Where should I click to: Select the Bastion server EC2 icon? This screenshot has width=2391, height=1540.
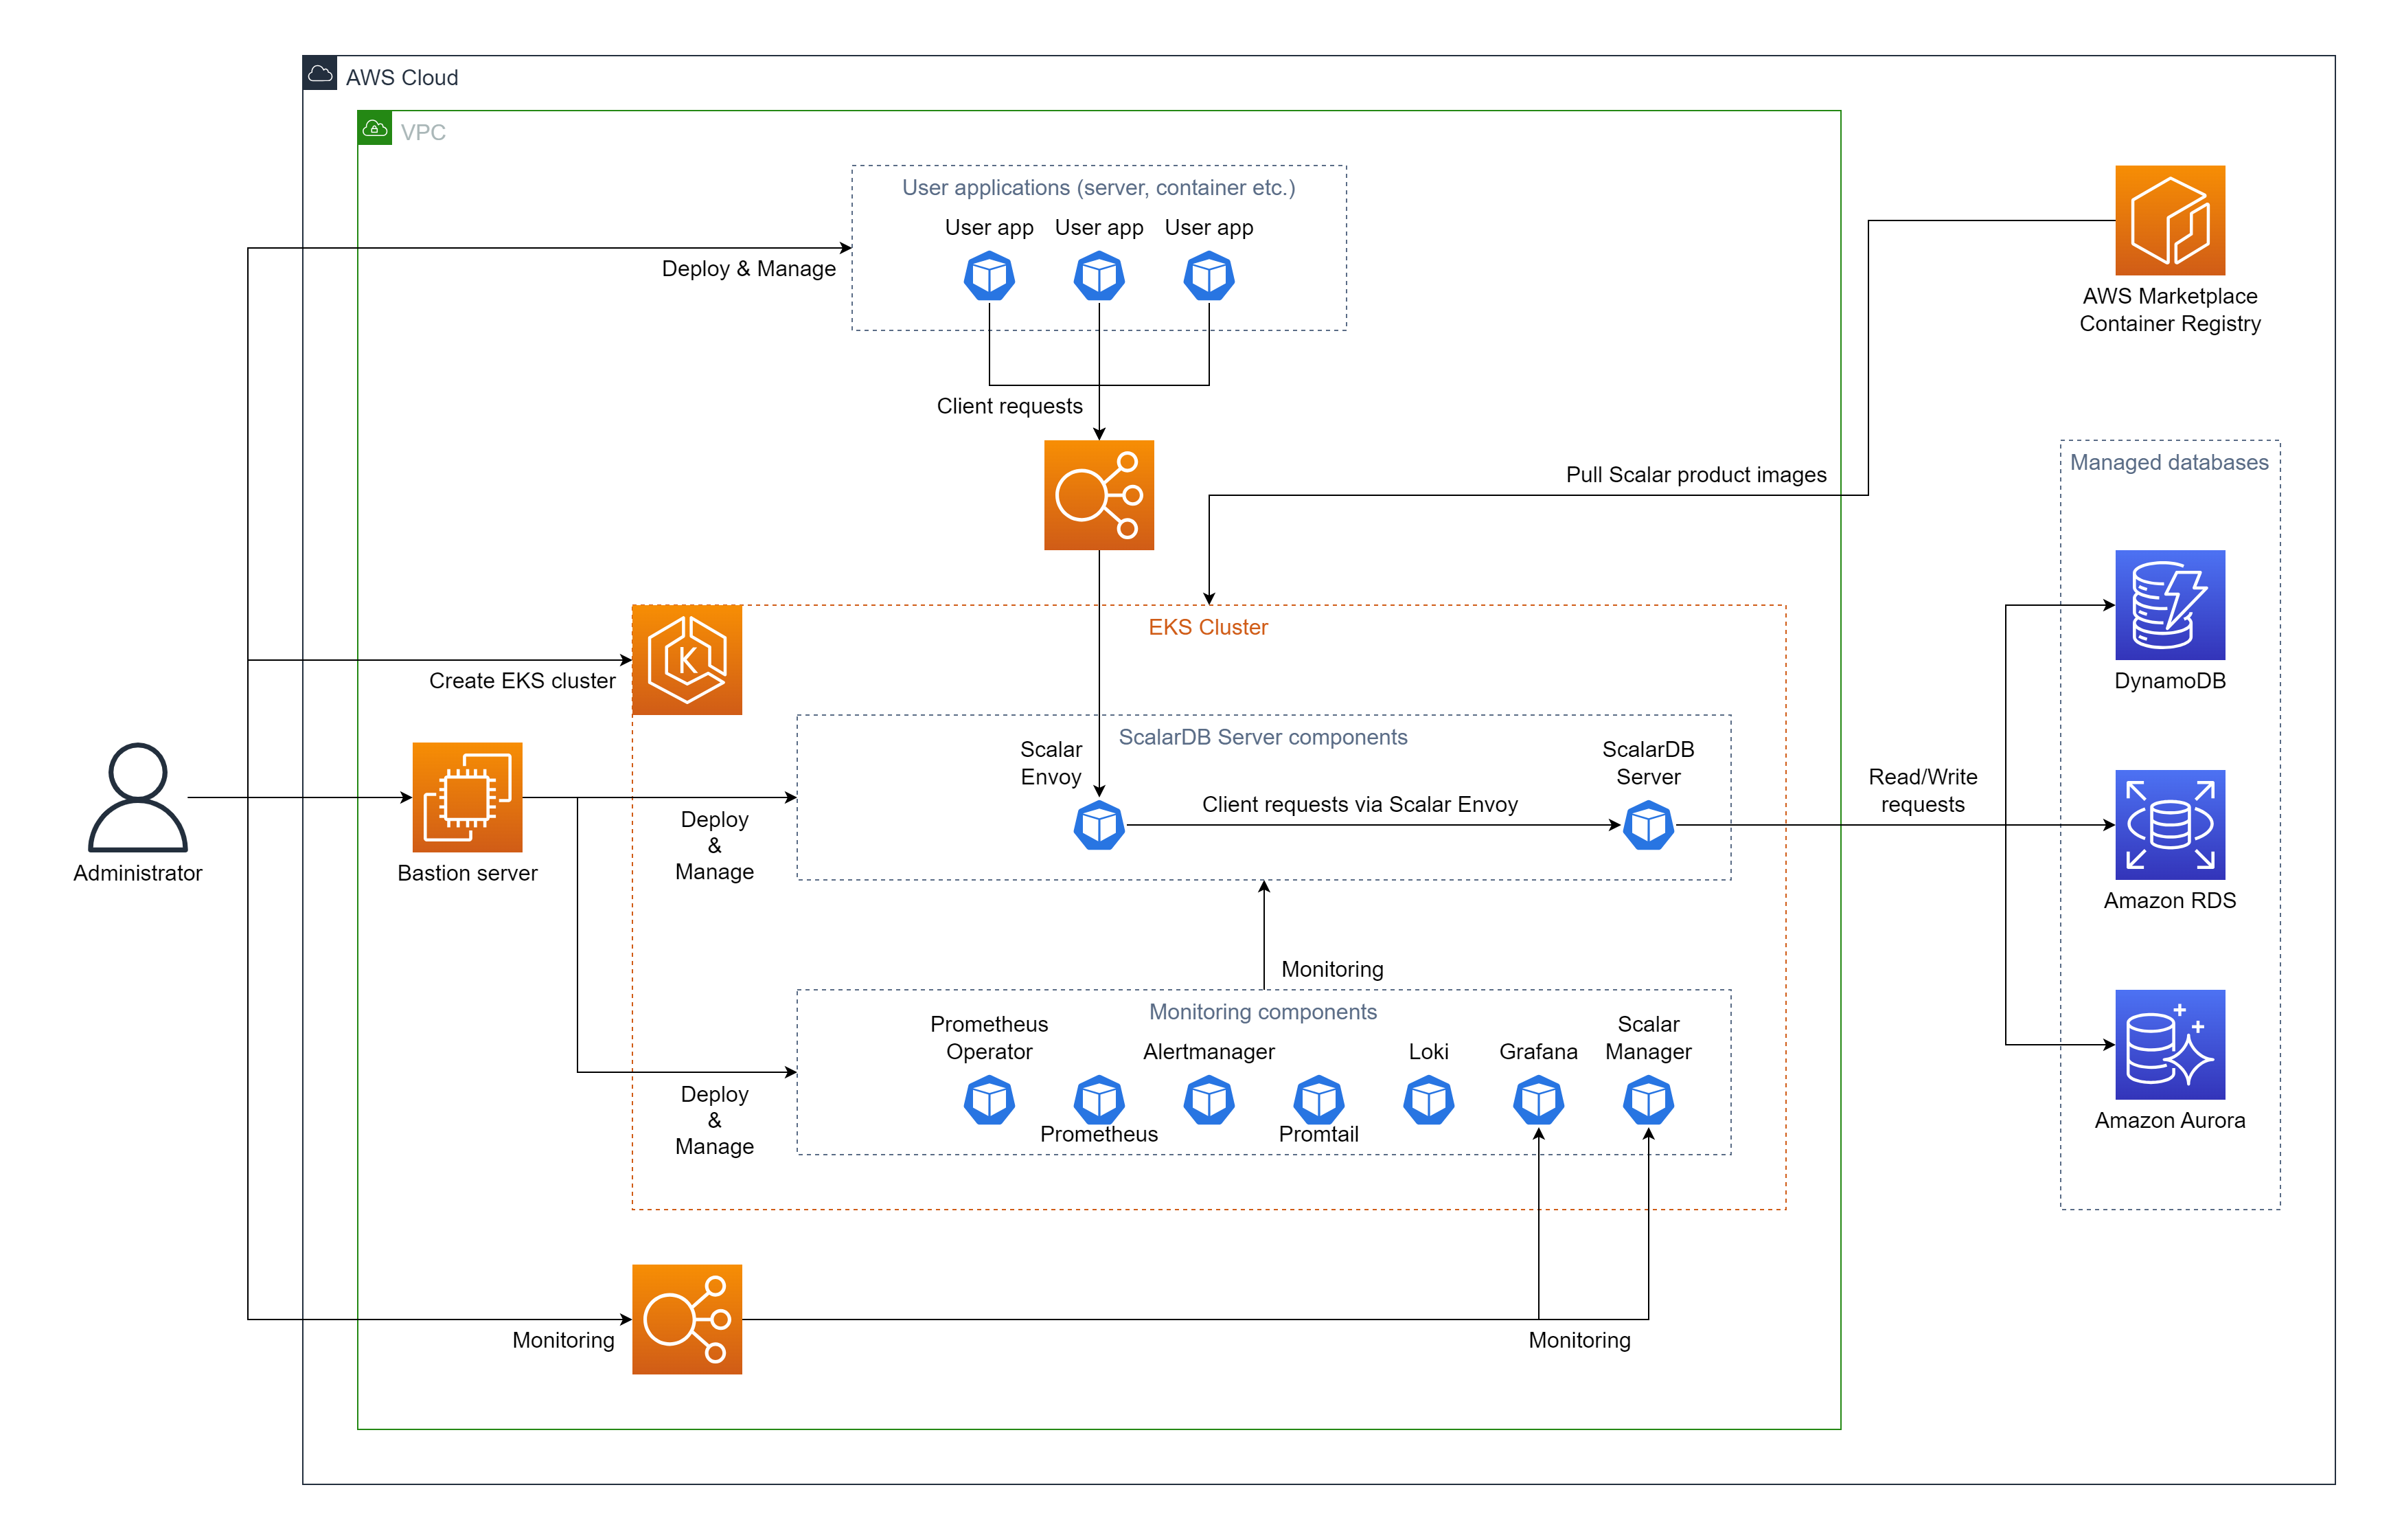pos(467,797)
